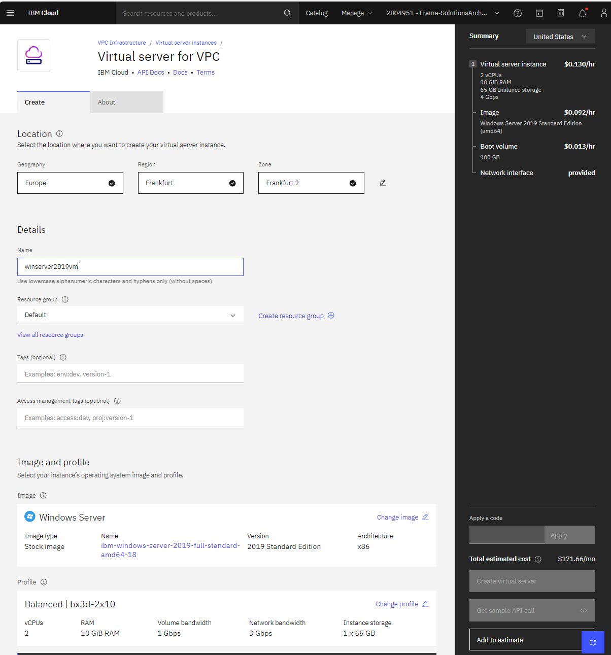Image resolution: width=611 pixels, height=655 pixels.
Task: Open the help question mark icon
Action: [518, 13]
